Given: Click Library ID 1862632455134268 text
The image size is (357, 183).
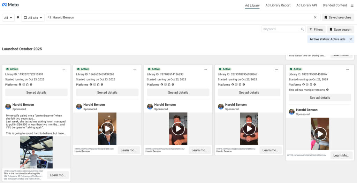Looking at the screenshot, I should 95,74.
